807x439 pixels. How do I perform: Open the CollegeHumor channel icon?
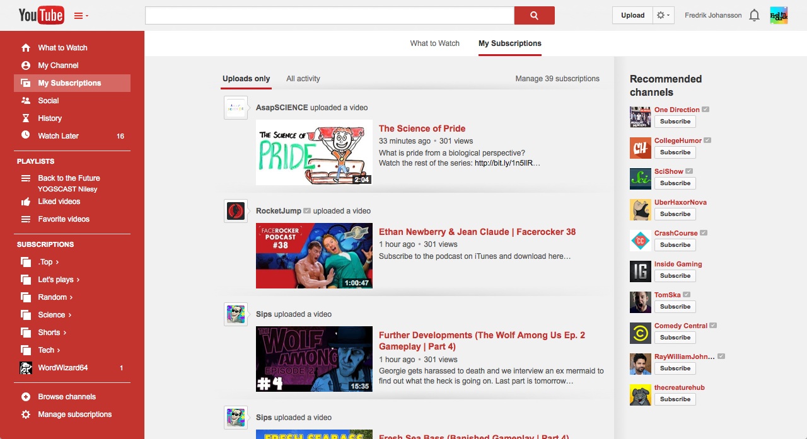coord(640,148)
